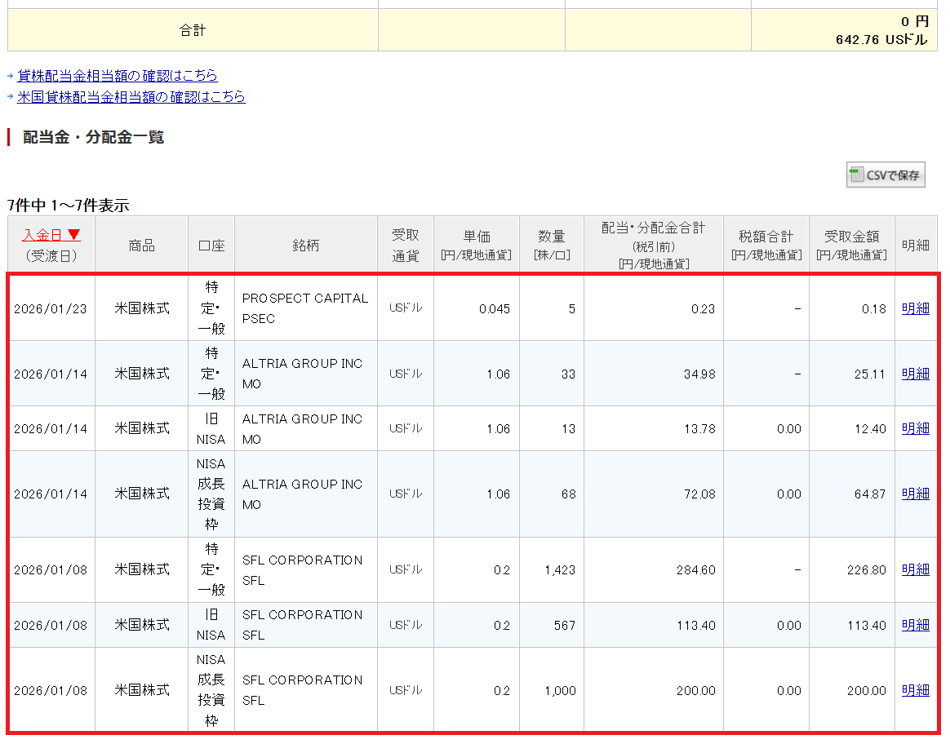
Task: Click the 受取金額 column header
Action: coord(851,244)
